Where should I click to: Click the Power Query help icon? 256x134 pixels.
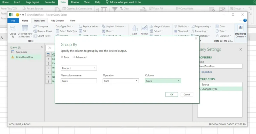[x=245, y=20]
